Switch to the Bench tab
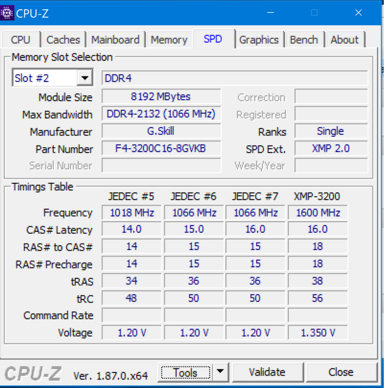The width and height of the screenshot is (387, 388). pyautogui.click(x=304, y=39)
